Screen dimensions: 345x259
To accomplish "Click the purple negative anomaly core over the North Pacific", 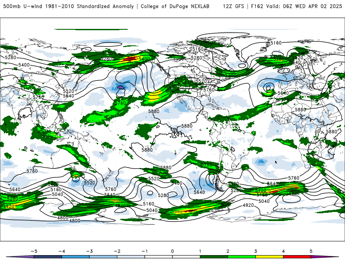I will pyautogui.click(x=120, y=87).
